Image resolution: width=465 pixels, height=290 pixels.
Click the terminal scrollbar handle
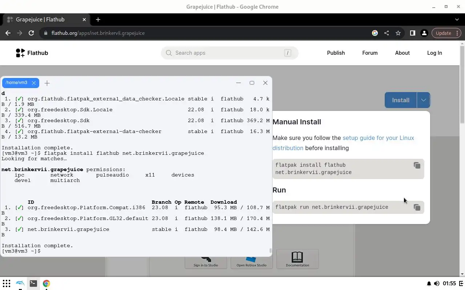pyautogui.click(x=270, y=250)
